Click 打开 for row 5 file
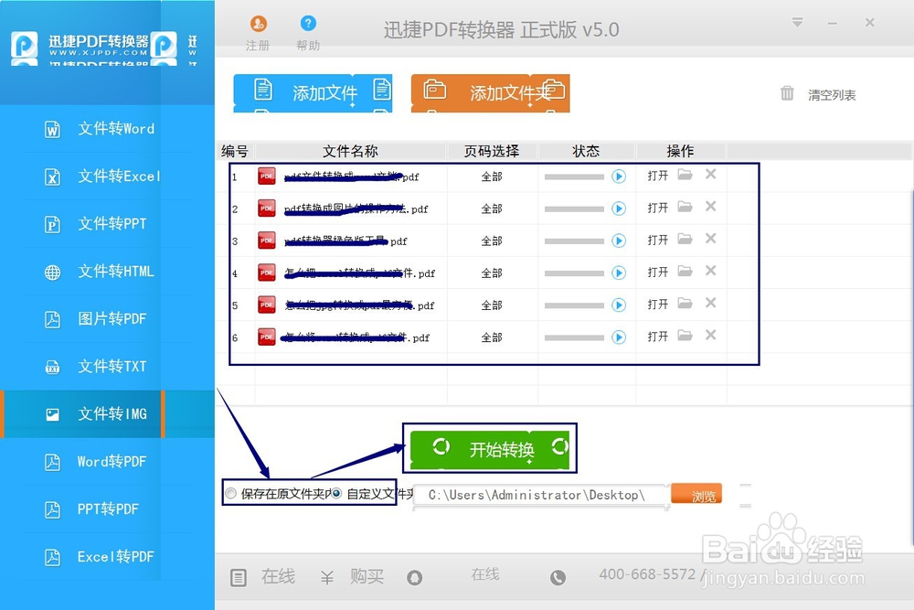Screen dimensions: 914x610 [x=657, y=304]
